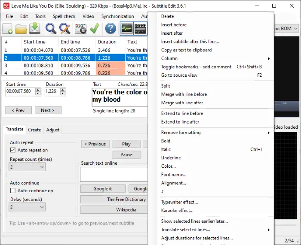Open the File menu

9,16
